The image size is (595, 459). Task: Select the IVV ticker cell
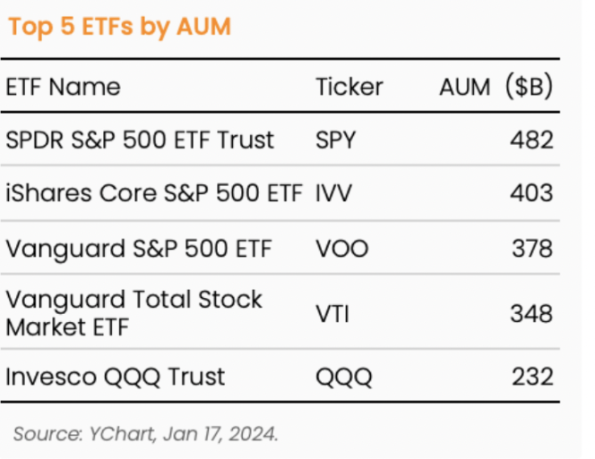tap(334, 193)
